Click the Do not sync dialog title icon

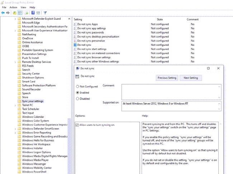[77, 68]
